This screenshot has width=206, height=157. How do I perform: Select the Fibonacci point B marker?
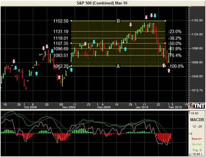pyautogui.click(x=118, y=21)
